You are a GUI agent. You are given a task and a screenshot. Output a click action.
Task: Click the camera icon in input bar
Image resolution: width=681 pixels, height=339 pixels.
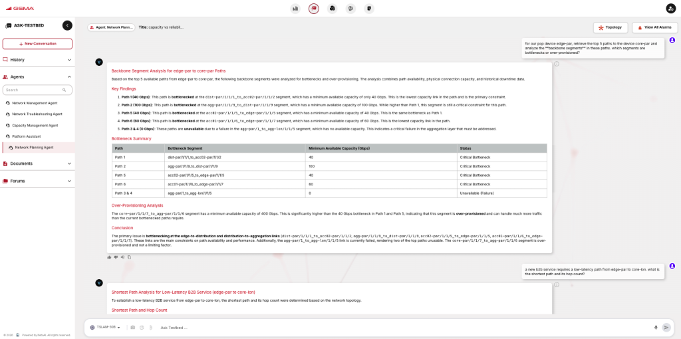tap(133, 327)
